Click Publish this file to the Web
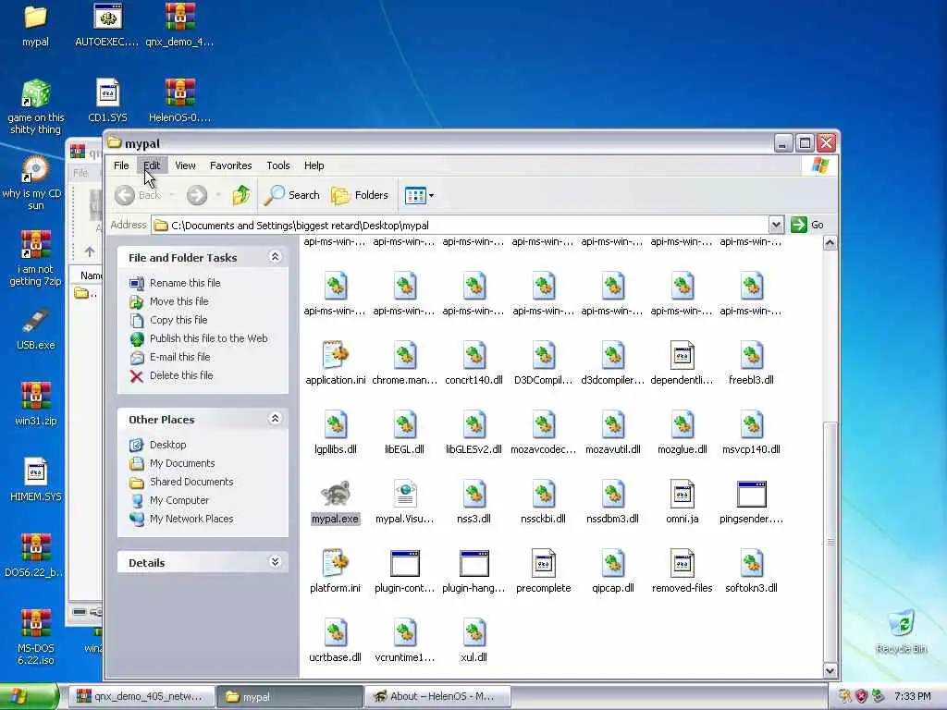Viewport: 947px width, 710px height. 208,338
